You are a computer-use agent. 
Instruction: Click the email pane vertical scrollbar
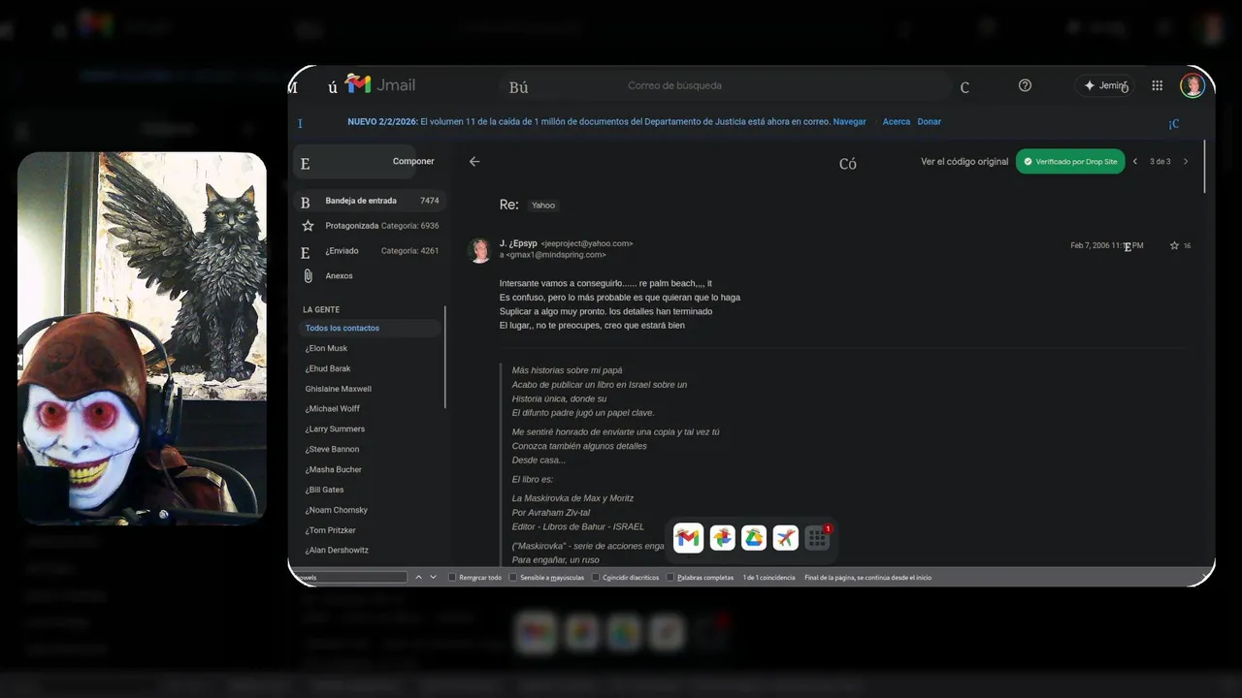click(x=1205, y=167)
